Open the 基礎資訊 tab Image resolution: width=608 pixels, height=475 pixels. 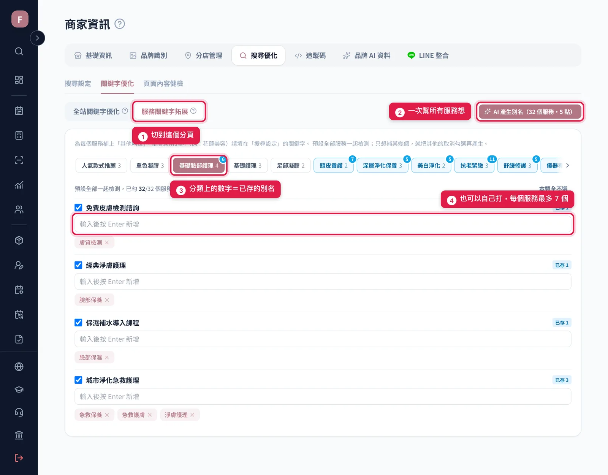pos(93,55)
